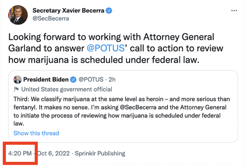Click President Biden's verified badge
Screen dimensions: 246x168
coord(73,79)
